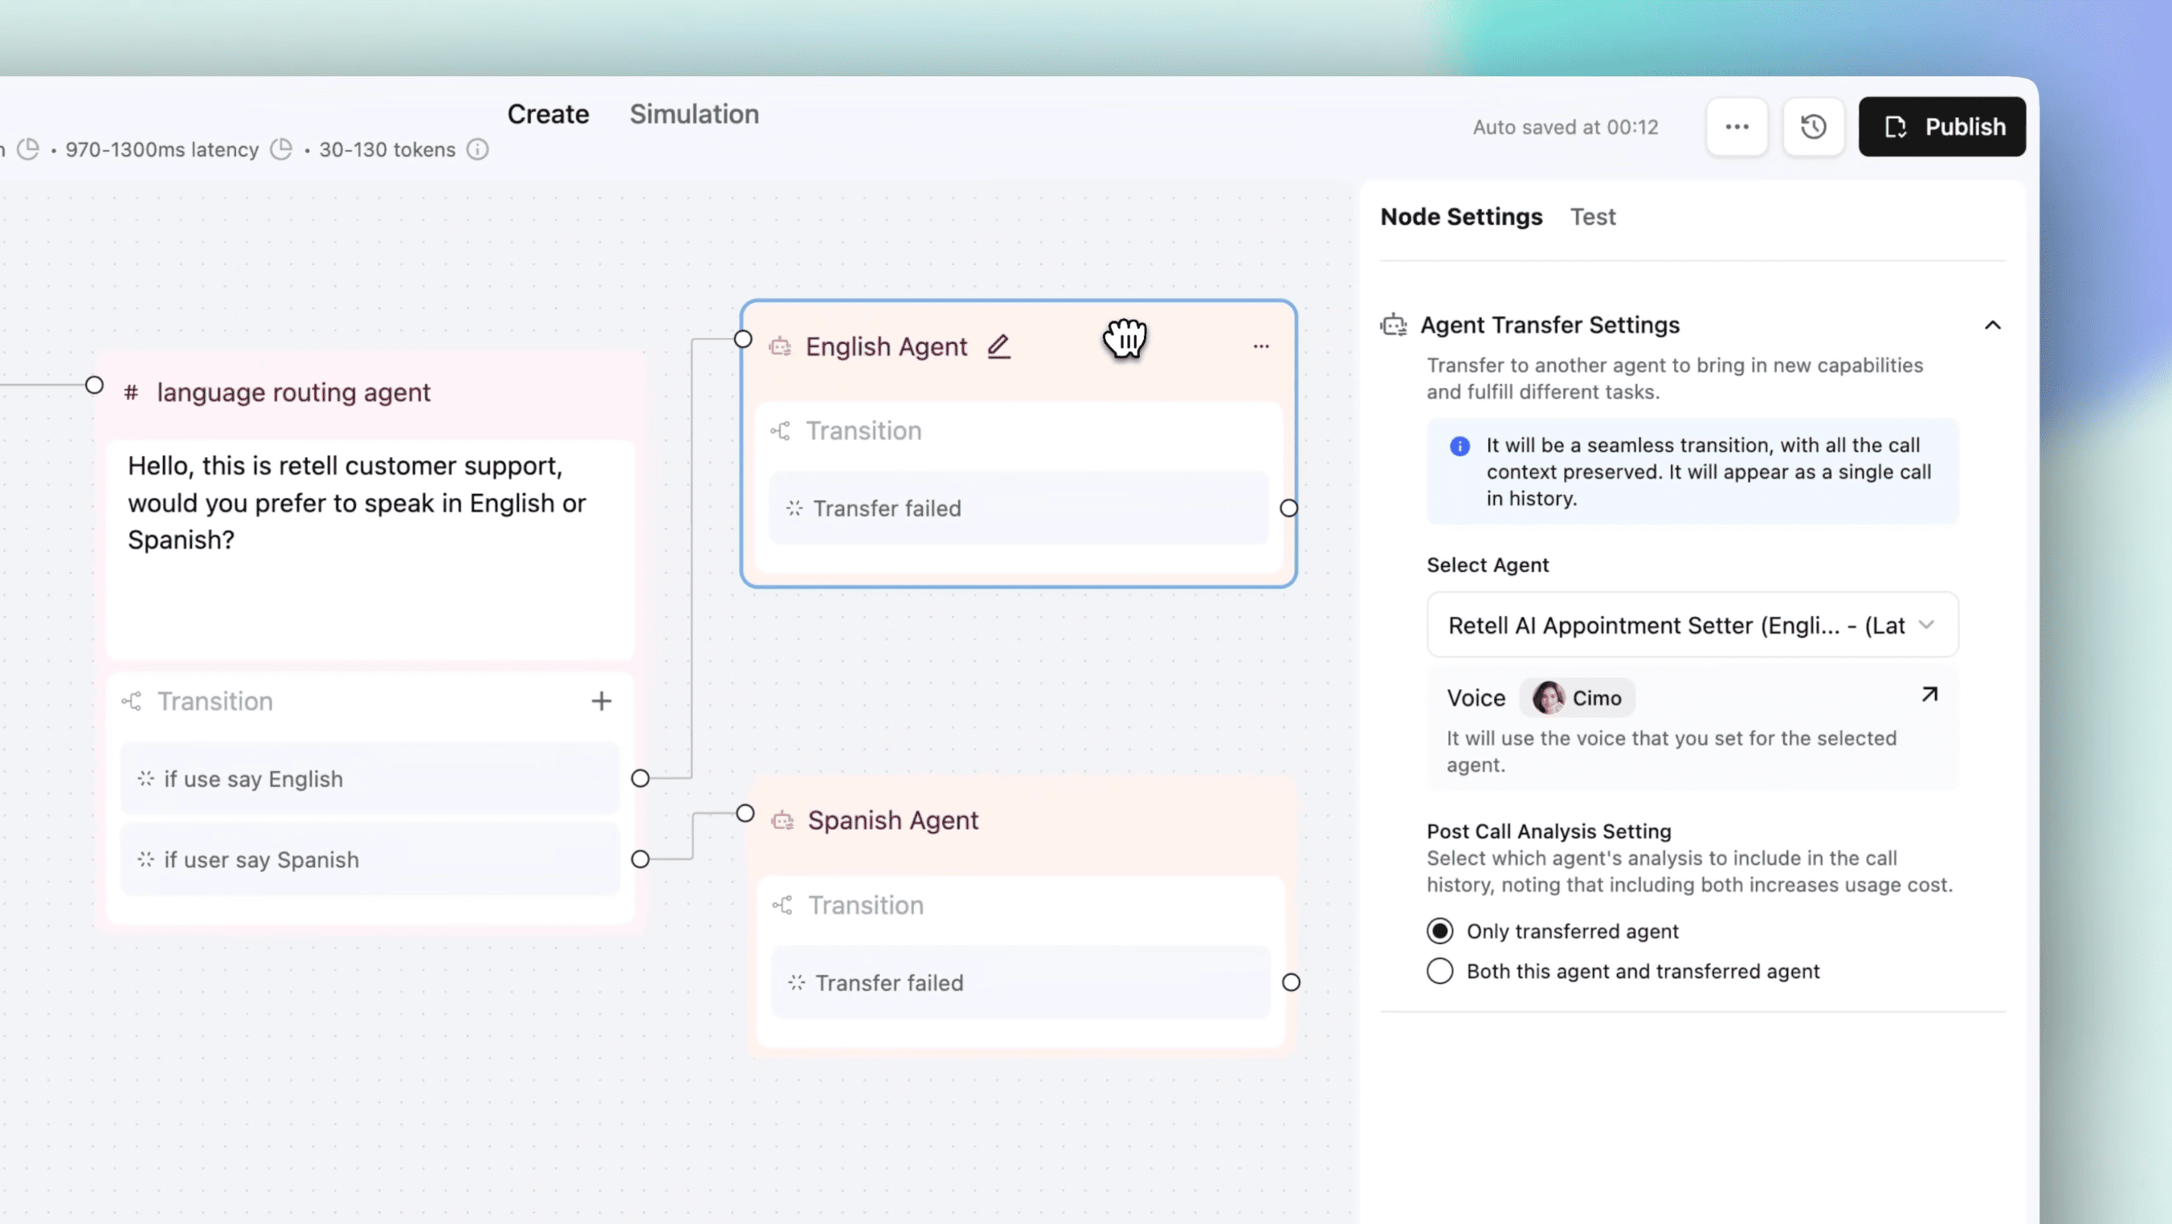Select Transfer failed in English Agent node

pyautogui.click(x=1018, y=508)
